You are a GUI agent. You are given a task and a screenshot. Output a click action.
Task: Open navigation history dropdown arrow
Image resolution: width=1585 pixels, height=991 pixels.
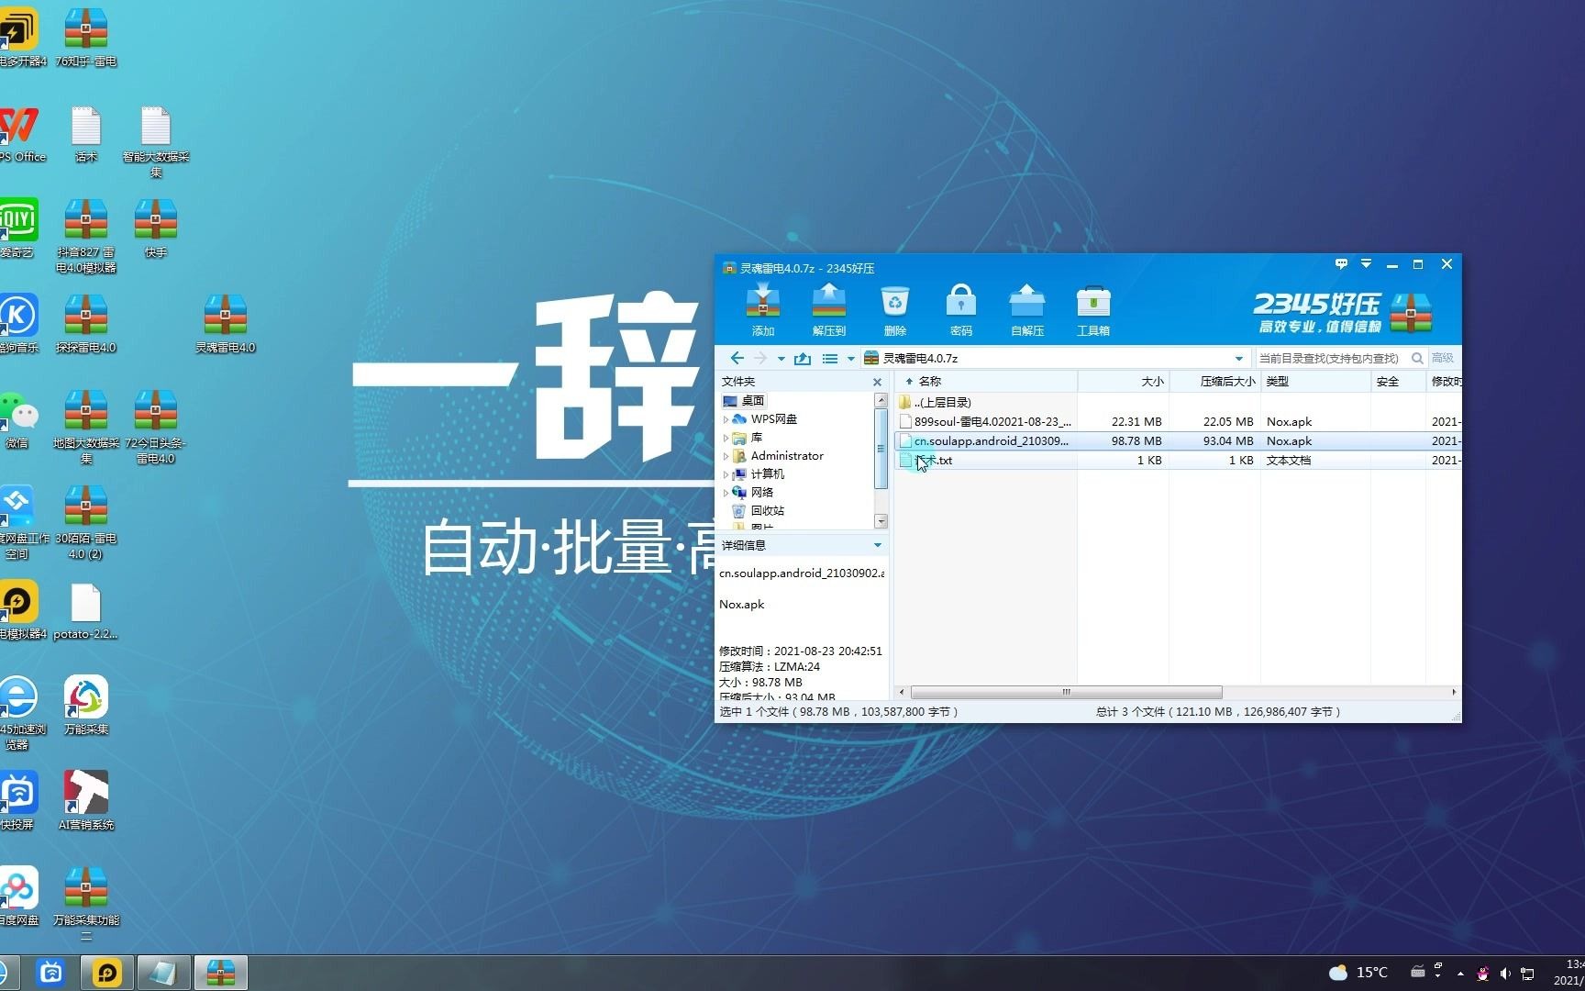point(781,359)
